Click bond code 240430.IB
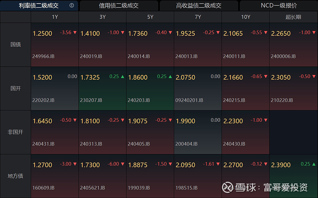This screenshot has width=318, height=198. tap(234, 144)
